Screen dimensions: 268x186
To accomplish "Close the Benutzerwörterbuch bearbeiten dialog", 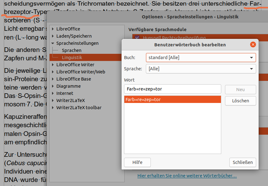I will (253, 44).
